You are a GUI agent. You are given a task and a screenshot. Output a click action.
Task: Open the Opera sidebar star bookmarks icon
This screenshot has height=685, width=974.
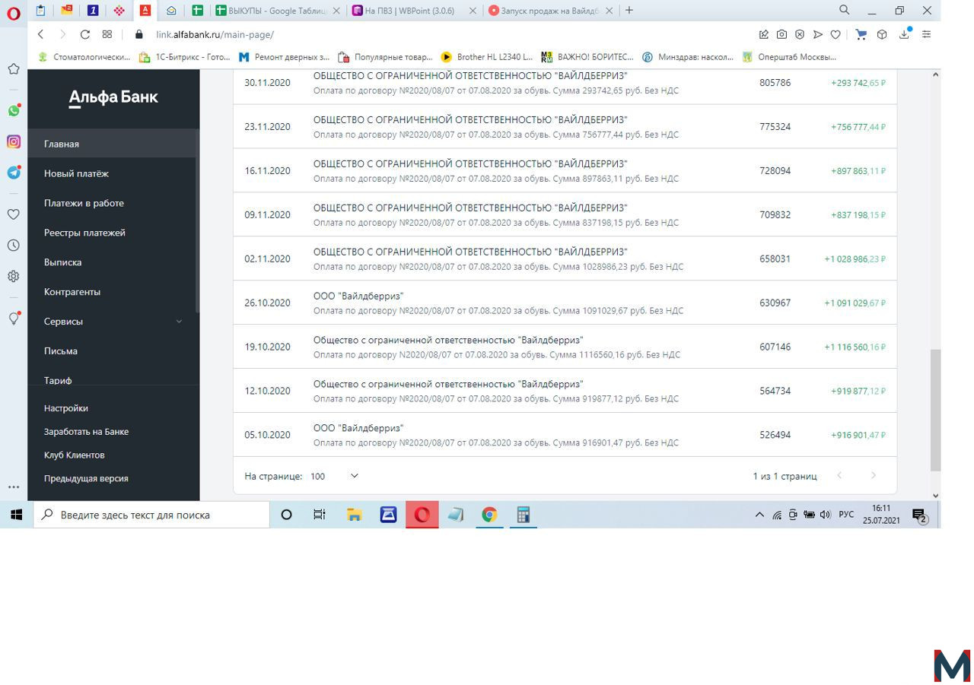[x=14, y=69]
